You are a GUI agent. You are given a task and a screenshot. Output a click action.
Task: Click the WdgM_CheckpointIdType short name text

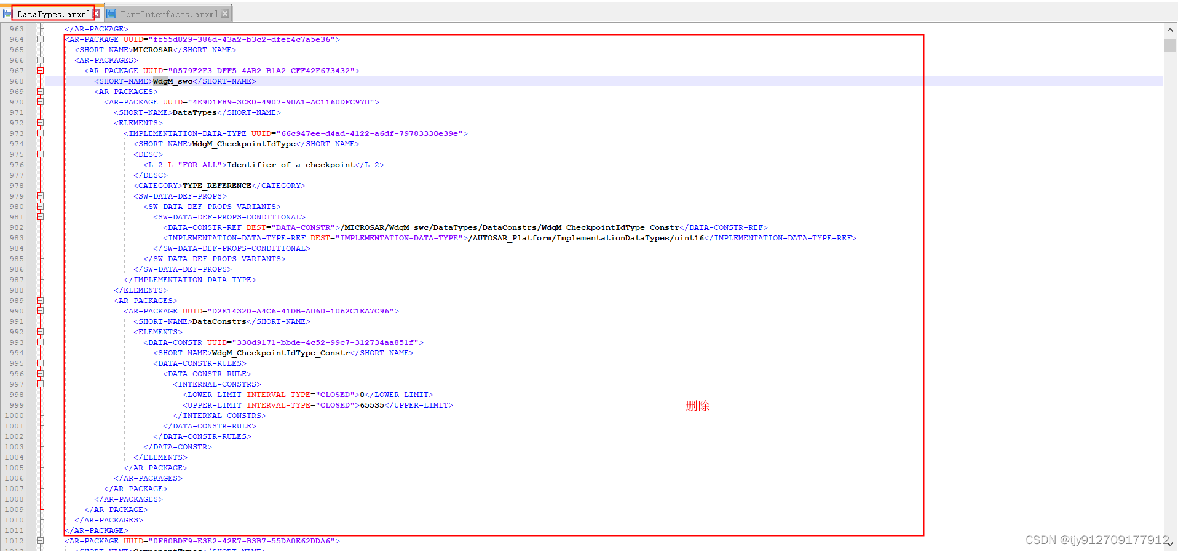[x=244, y=144]
